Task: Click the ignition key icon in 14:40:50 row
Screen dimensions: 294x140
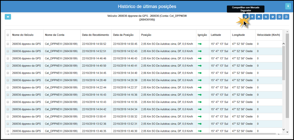Action: (200, 66)
